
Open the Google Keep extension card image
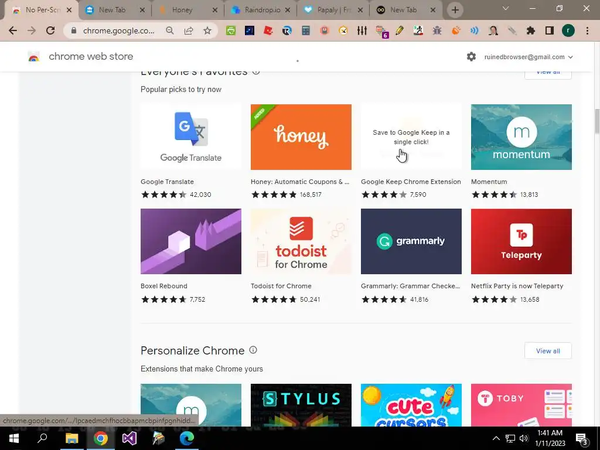tap(411, 137)
